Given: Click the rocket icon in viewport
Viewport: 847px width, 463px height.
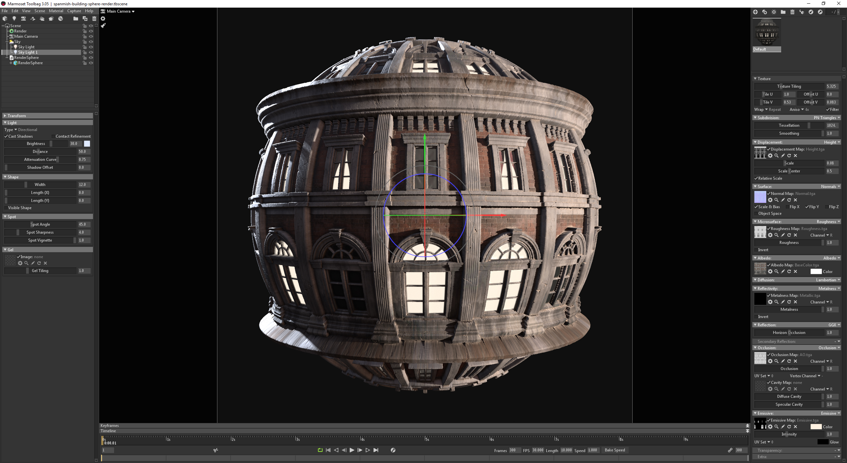Looking at the screenshot, I should (103, 25).
